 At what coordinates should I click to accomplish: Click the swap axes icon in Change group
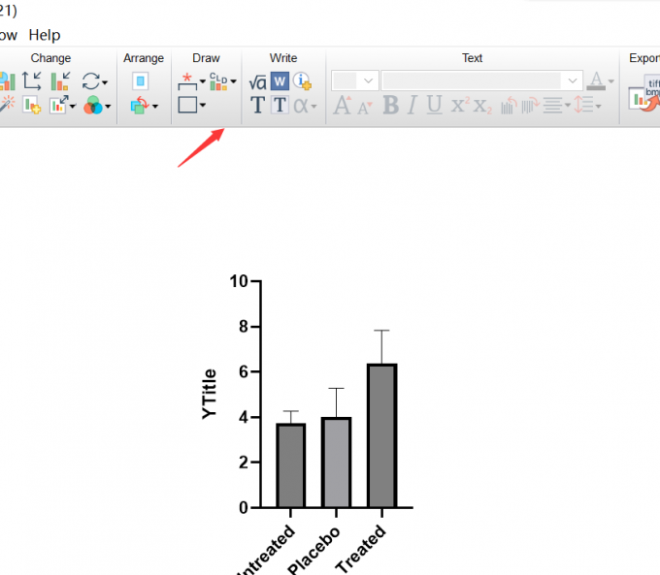32,80
